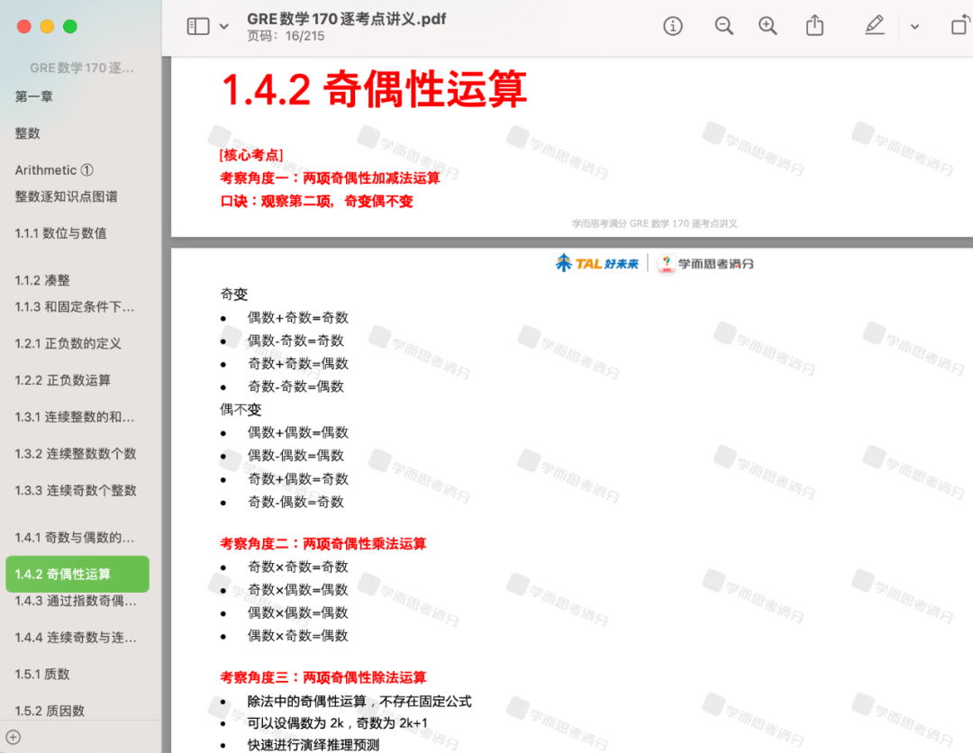Image resolution: width=973 pixels, height=753 pixels.
Task: Open the 1.3.3 连续奇数个整数 entry
Action: click(x=76, y=490)
